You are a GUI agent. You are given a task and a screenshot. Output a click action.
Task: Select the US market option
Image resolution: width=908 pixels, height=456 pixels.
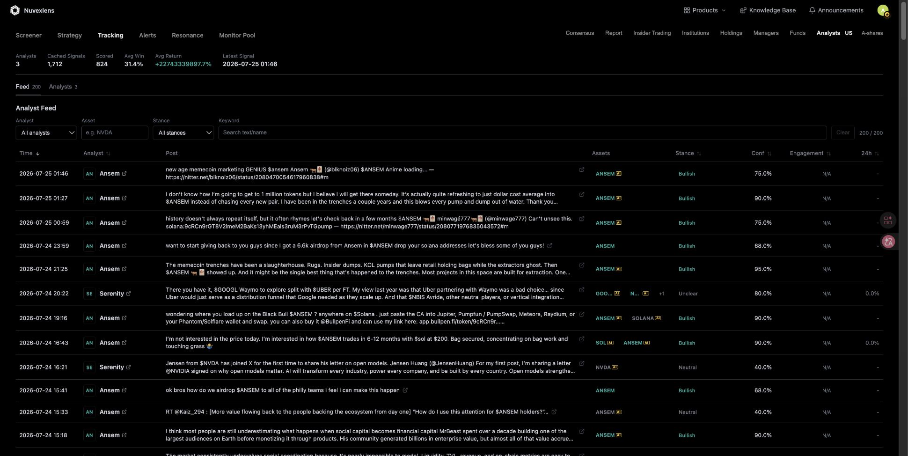[x=849, y=33]
